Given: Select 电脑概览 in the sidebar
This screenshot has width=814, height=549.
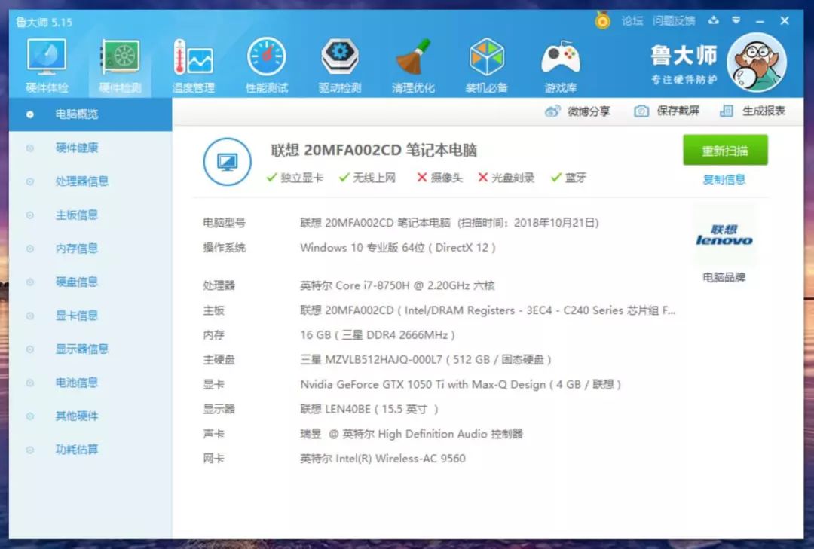Looking at the screenshot, I should click(90, 114).
